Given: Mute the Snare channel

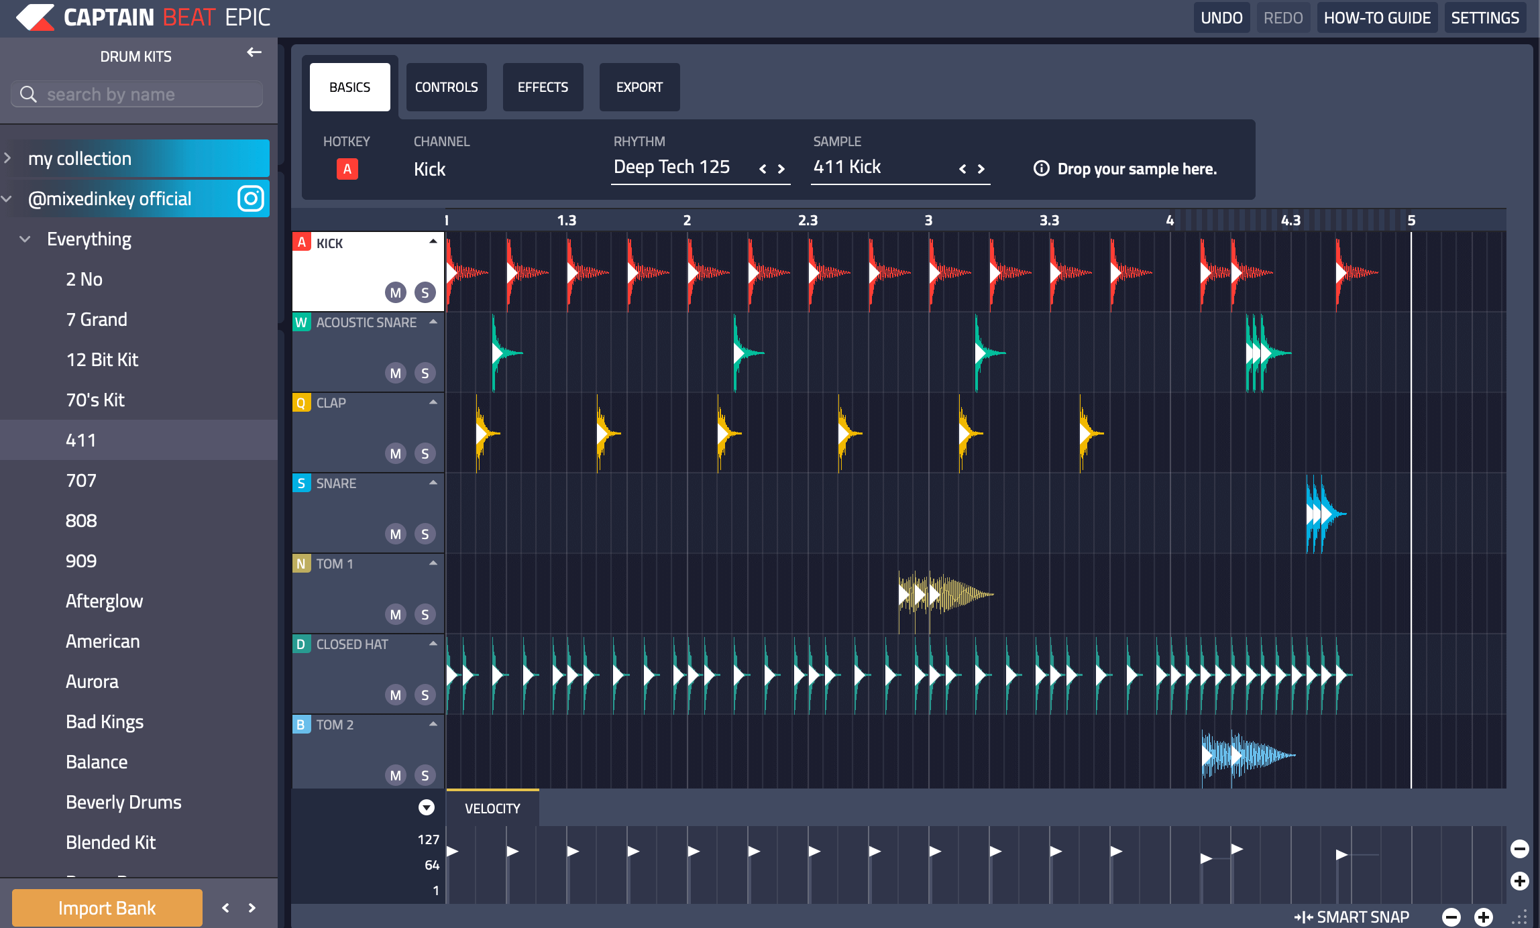Looking at the screenshot, I should point(396,534).
